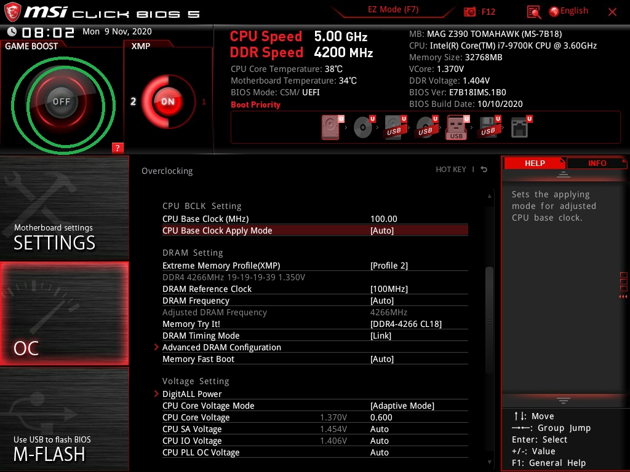The image size is (630, 472).
Task: Click the Boot Priority label
Action: pos(255,104)
